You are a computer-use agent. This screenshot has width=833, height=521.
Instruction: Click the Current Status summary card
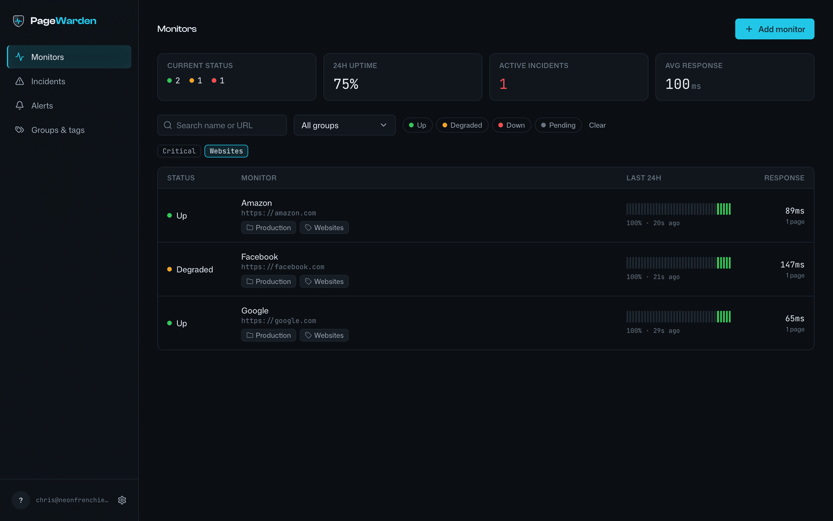point(237,77)
